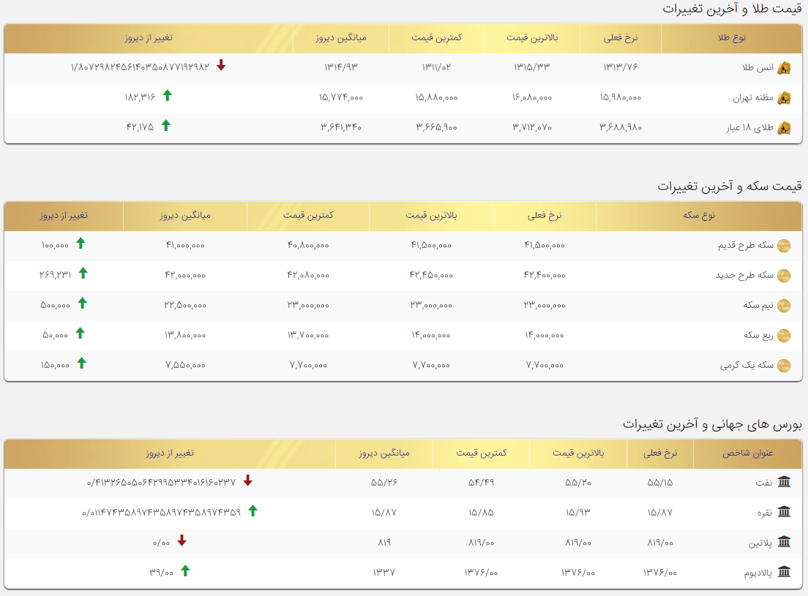Open the ربع سکه row label

pos(758,335)
